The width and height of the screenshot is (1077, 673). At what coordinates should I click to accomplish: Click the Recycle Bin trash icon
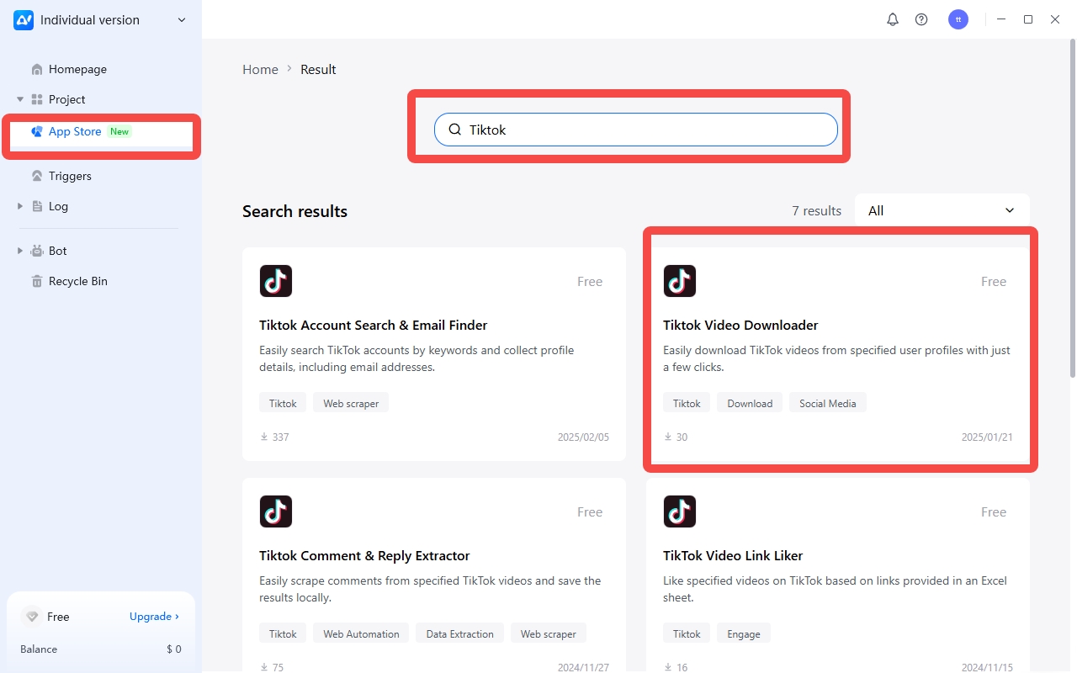click(x=37, y=281)
